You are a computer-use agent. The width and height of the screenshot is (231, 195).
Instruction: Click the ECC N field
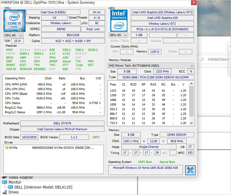coord(191,72)
